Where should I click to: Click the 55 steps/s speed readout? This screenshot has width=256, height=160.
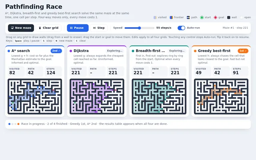point(164,28)
